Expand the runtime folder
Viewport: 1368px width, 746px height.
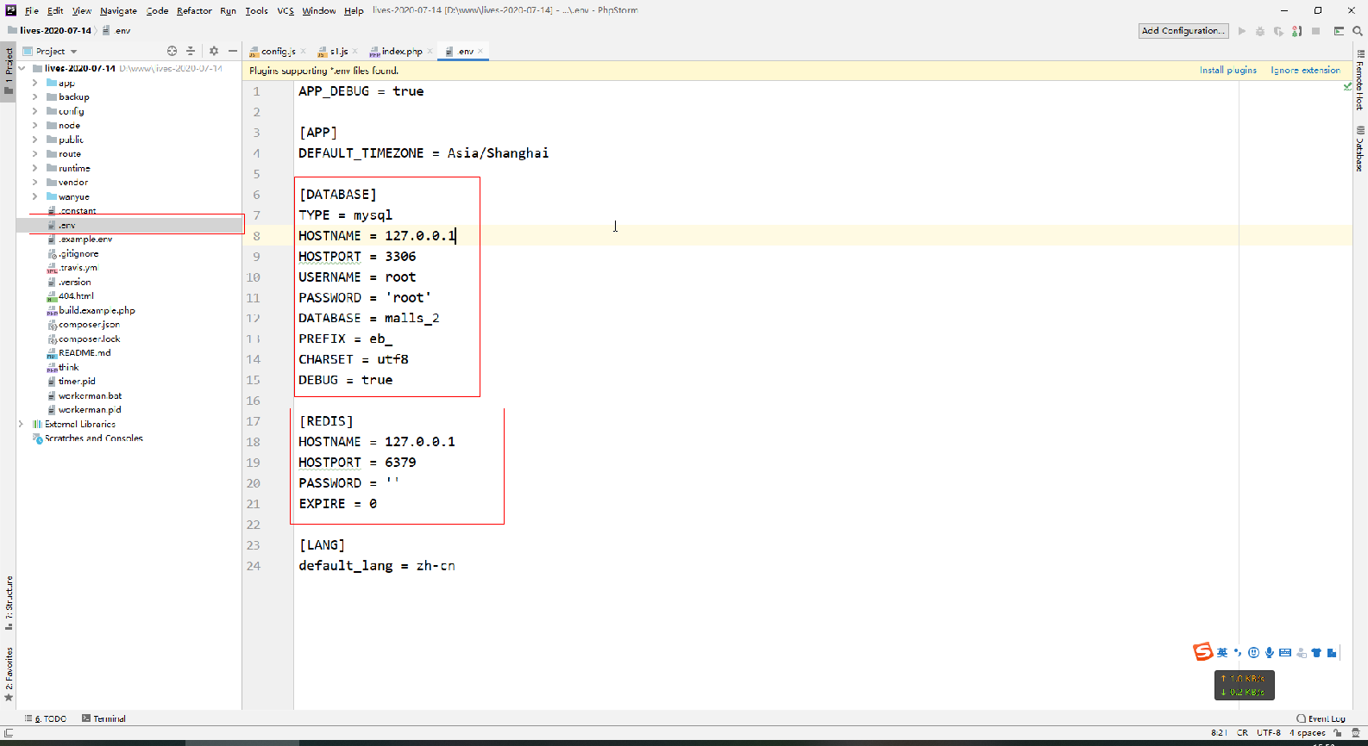(35, 168)
